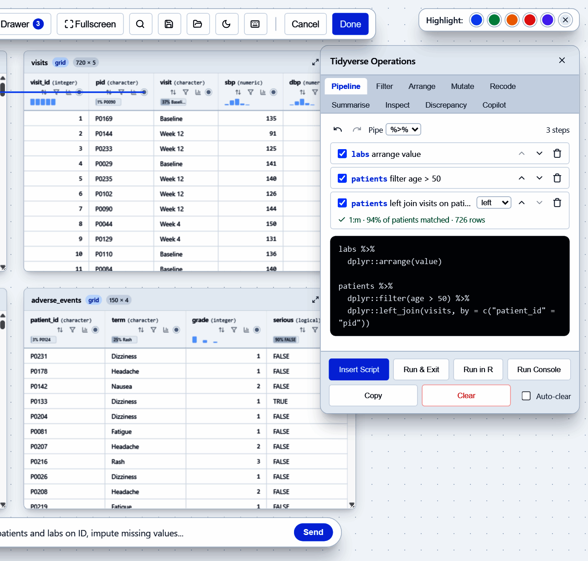Viewport: 588px width, 561px height.
Task: Toggle dark mode moon icon
Action: pos(227,24)
